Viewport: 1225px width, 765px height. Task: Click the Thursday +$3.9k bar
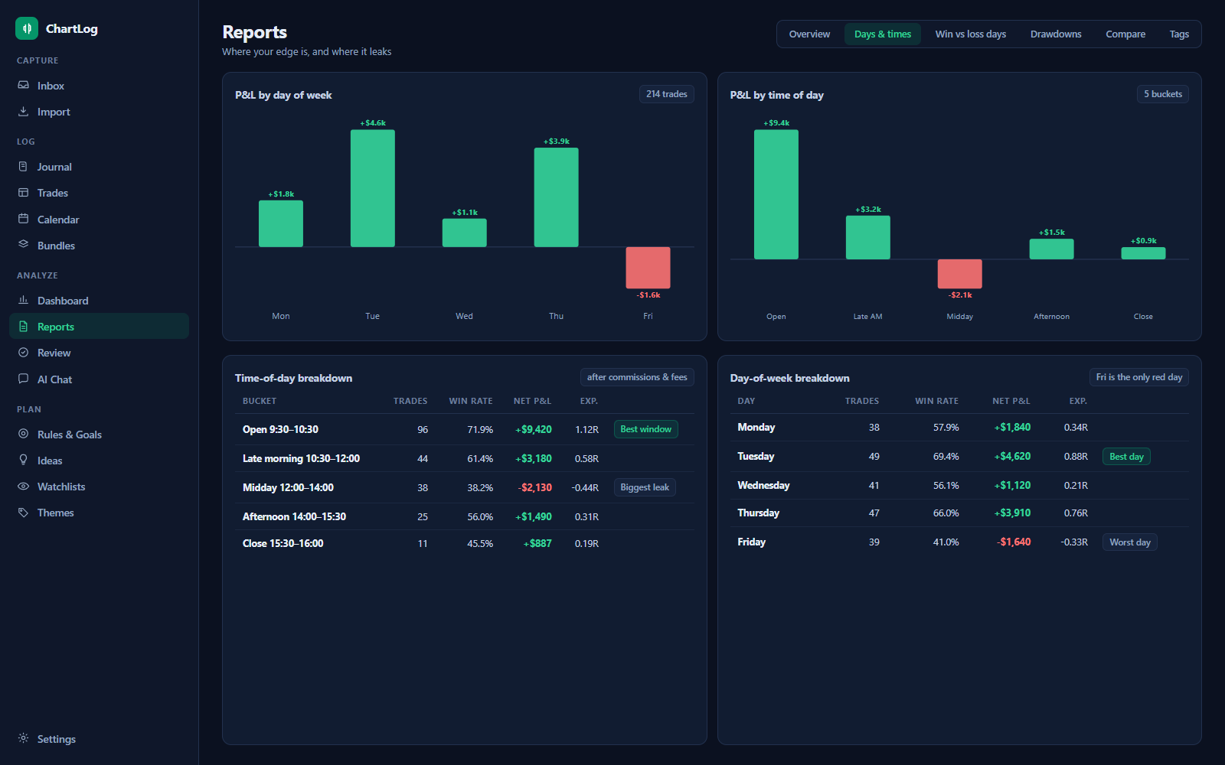[x=556, y=197]
